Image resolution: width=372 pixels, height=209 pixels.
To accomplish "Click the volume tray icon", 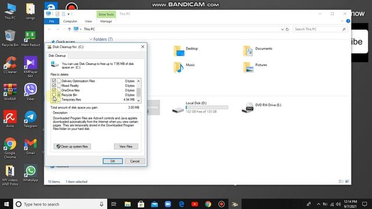I will pyautogui.click(x=338, y=204).
